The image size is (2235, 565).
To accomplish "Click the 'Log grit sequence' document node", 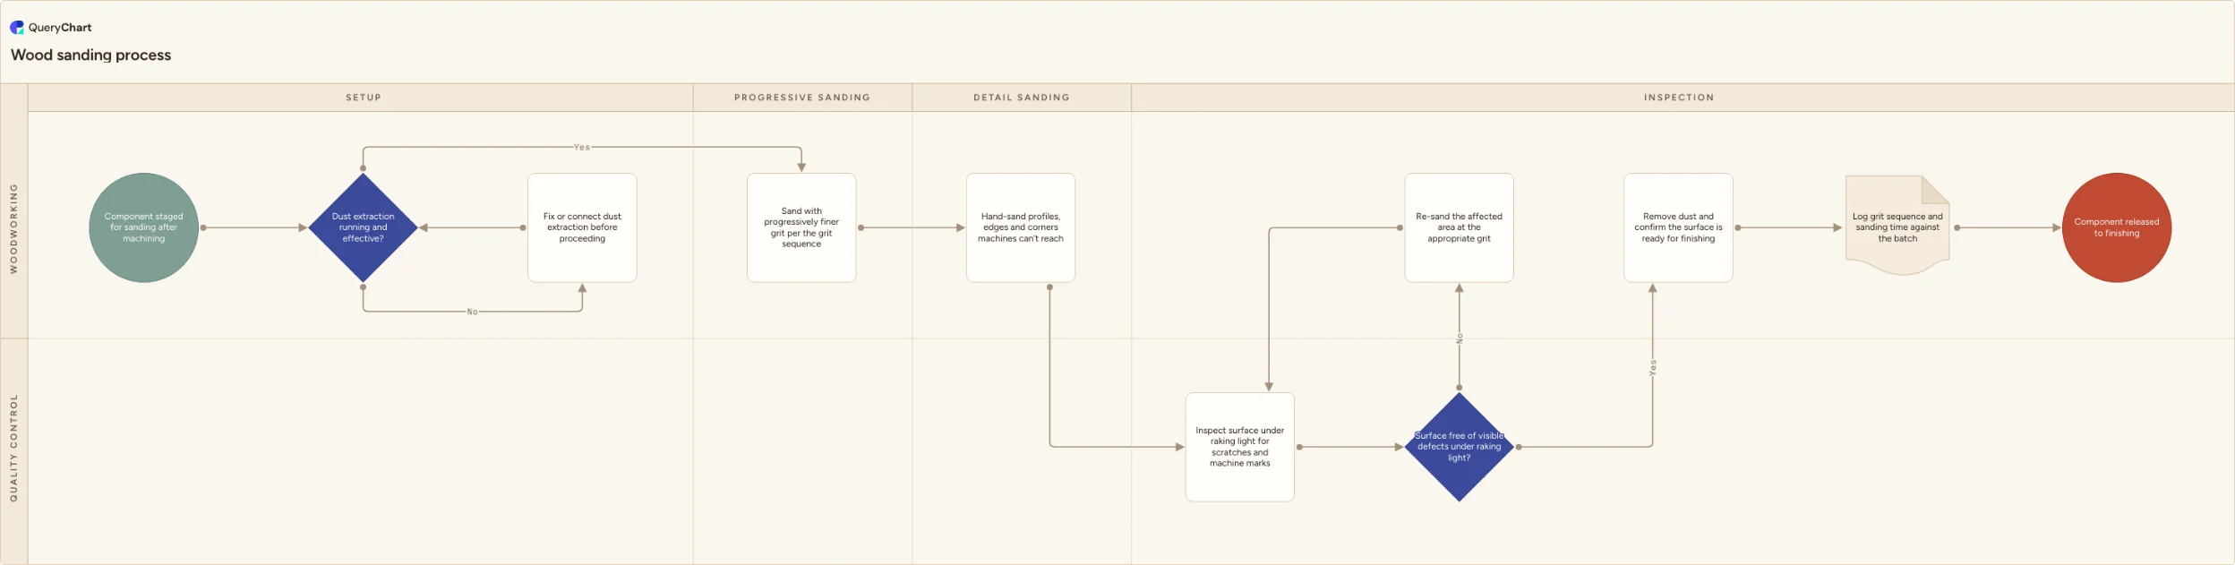I will [x=1897, y=225].
